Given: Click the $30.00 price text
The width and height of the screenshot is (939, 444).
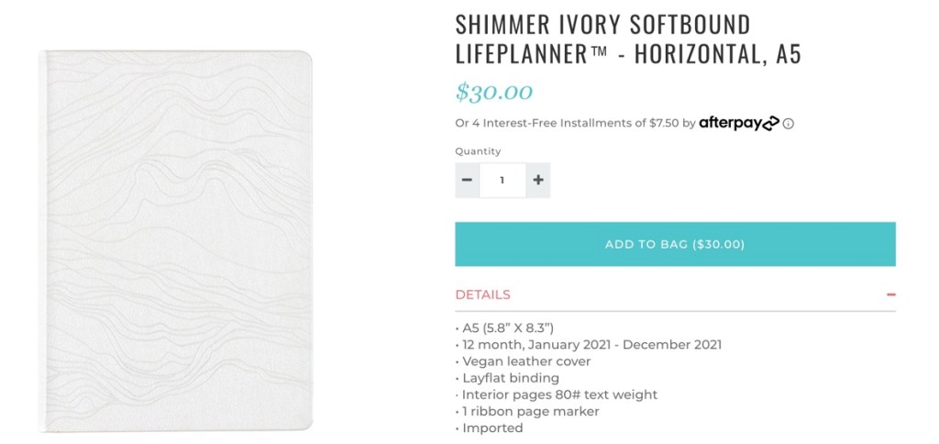Looking at the screenshot, I should click(x=494, y=92).
